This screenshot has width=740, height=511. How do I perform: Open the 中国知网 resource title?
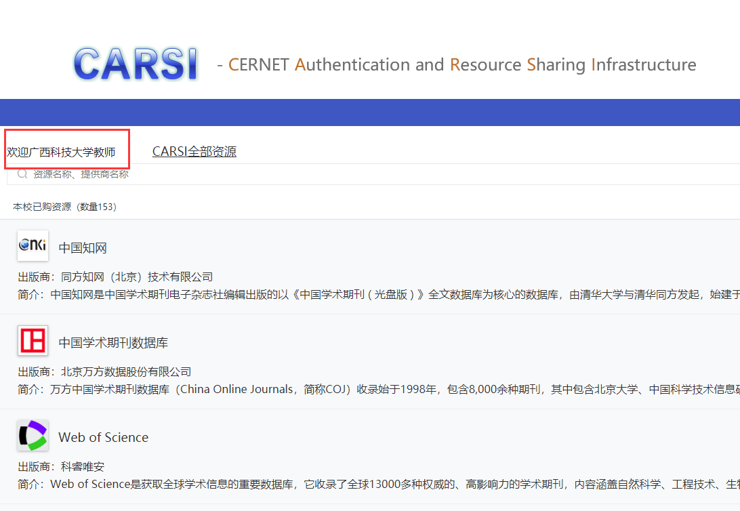[83, 248]
